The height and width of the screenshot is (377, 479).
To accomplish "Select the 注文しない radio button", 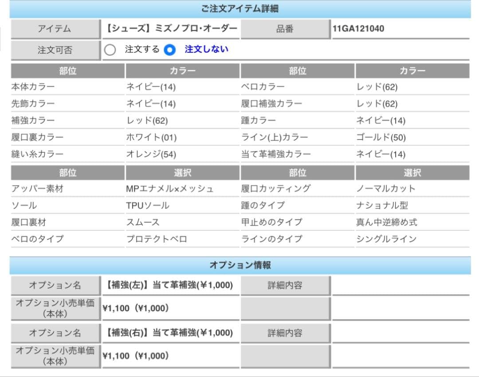I will [169, 50].
